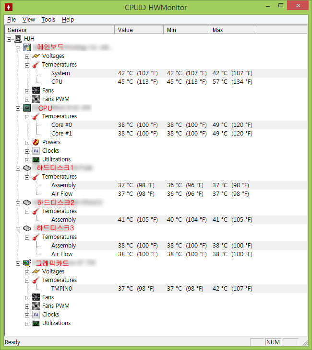Click the mainboard Voltages lightning icon
Viewport: 312px width, 350px height.
pos(36,56)
